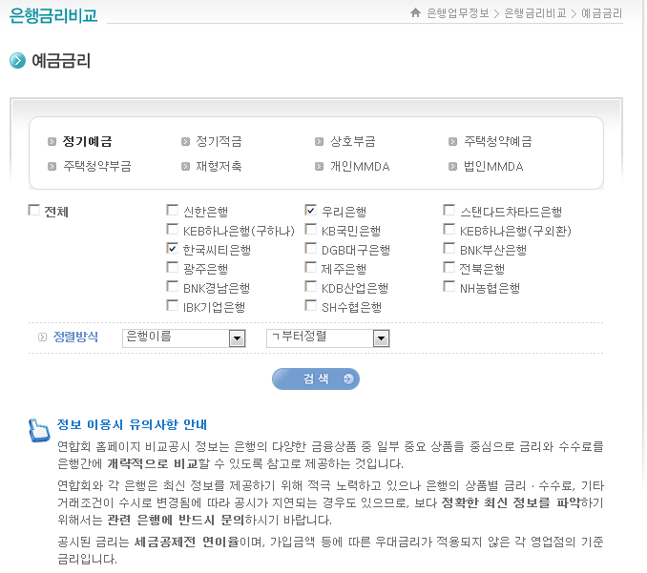The width and height of the screenshot is (647, 573).
Task: Check the 전체 checkbox
Action: 33,211
